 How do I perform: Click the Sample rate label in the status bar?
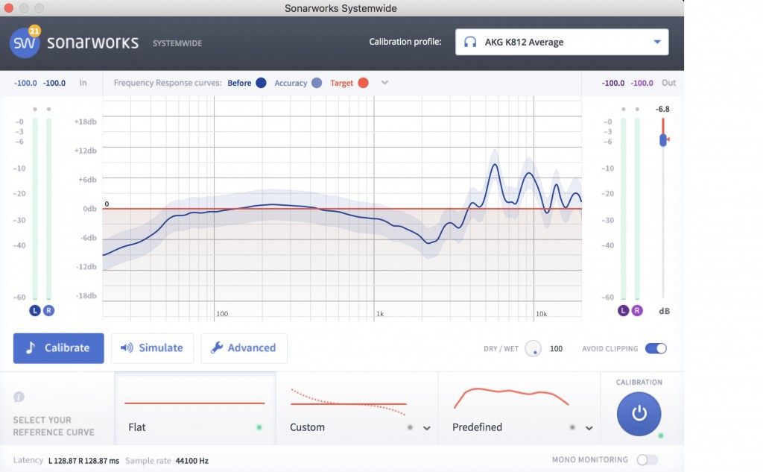(x=148, y=461)
